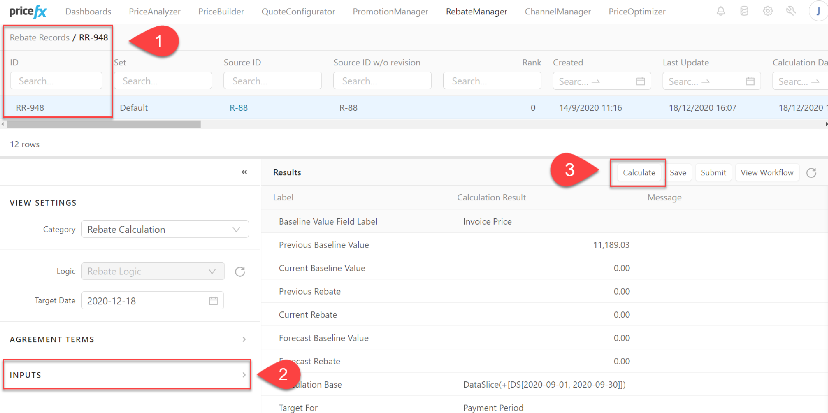Open the user profile avatar with initial J
The height and width of the screenshot is (413, 828).
[819, 11]
